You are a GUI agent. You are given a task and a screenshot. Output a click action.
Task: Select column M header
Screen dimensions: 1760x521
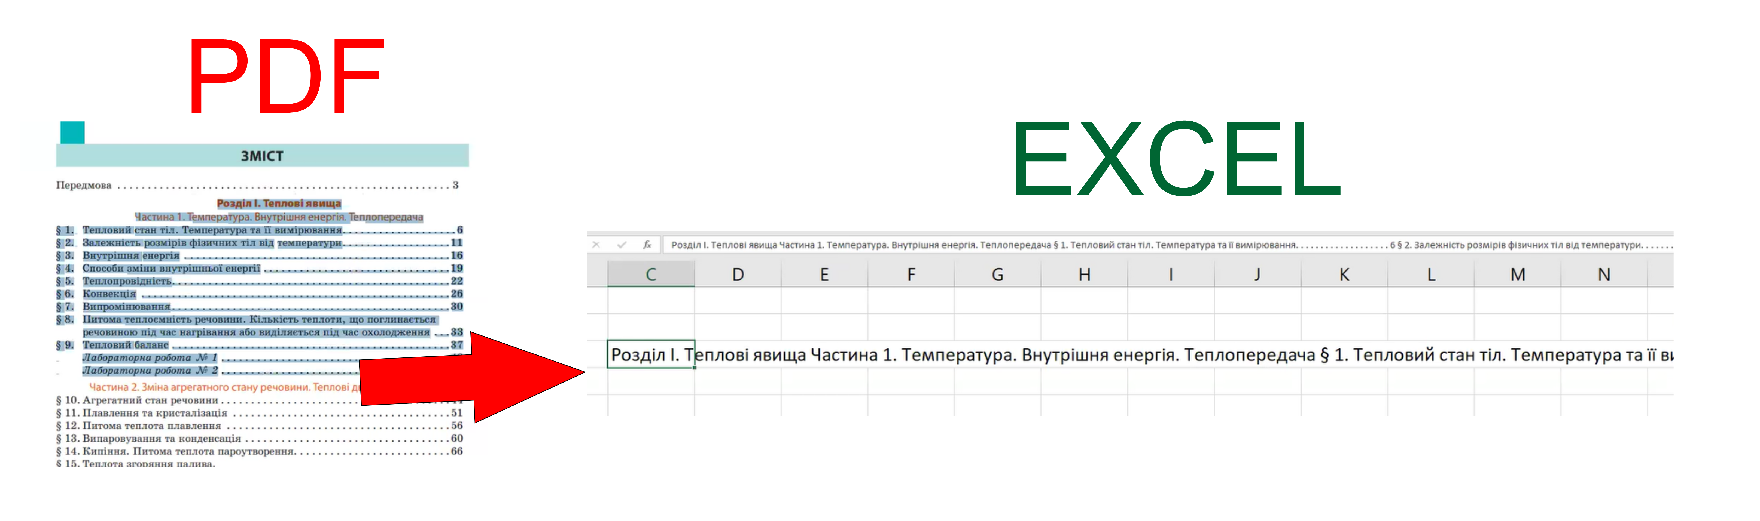[1517, 275]
